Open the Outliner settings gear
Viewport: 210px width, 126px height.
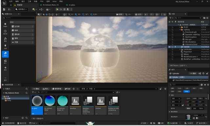click(207, 18)
